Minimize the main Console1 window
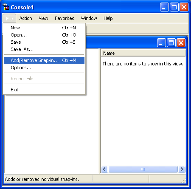 click(164, 7)
